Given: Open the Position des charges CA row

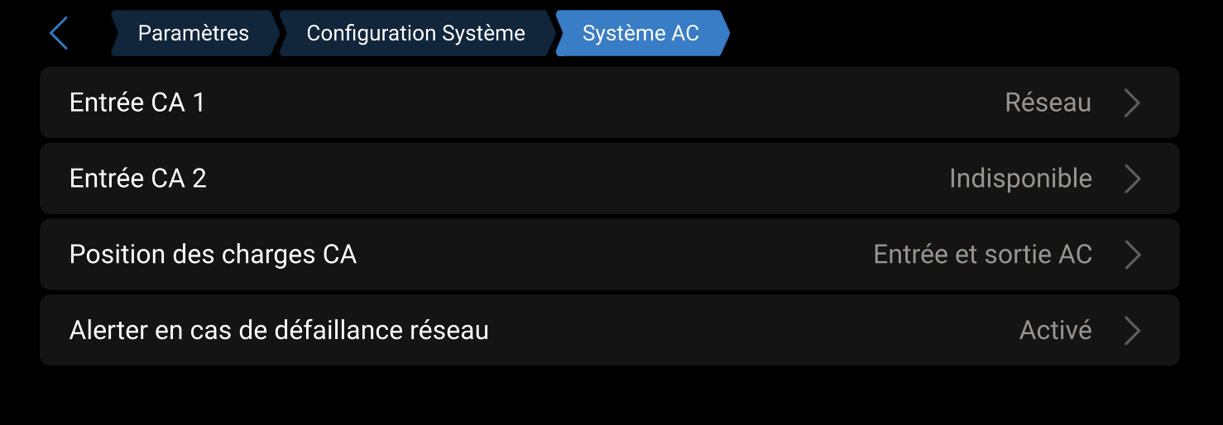Looking at the screenshot, I should 609,255.
